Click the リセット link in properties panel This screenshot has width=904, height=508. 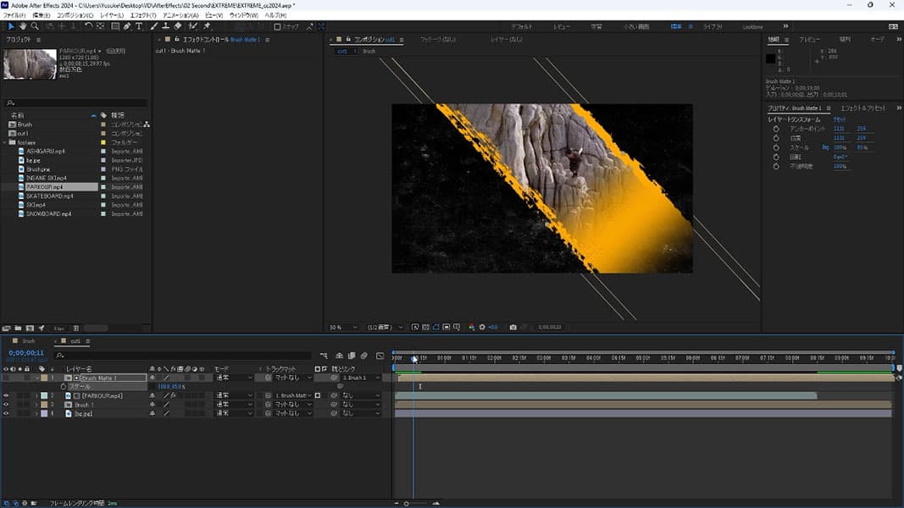click(x=842, y=119)
